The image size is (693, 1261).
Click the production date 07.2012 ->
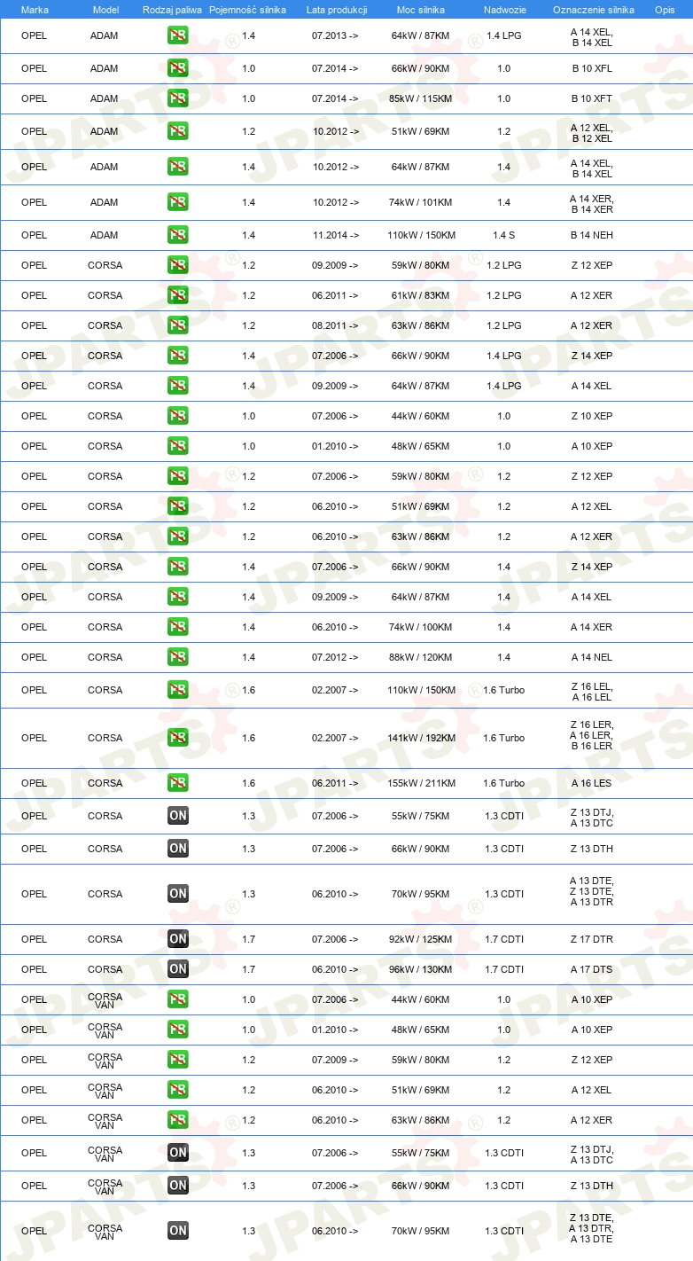click(336, 657)
